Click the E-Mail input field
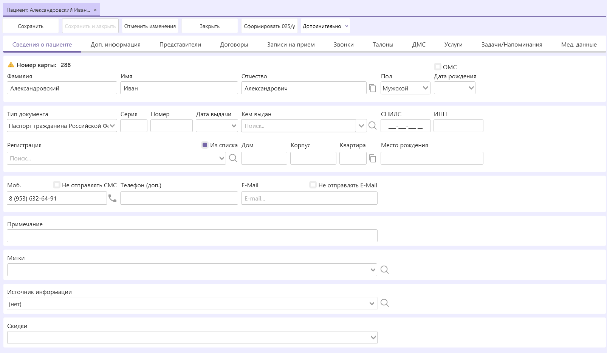The height and width of the screenshot is (353, 607). tap(309, 198)
